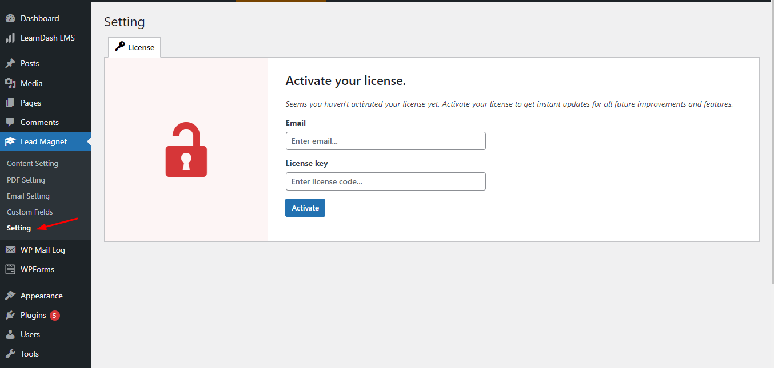The image size is (774, 368).
Task: Click the Pages stacked sheets icon
Action: point(10,103)
